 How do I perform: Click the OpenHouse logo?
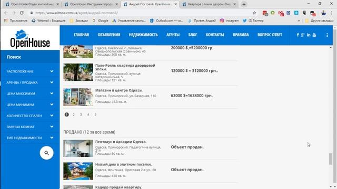[30, 39]
